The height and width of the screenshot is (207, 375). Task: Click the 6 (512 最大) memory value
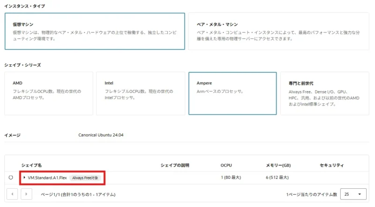point(277,177)
